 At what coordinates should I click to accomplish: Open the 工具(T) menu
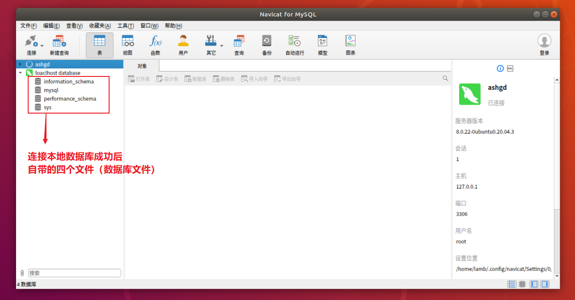pos(126,26)
